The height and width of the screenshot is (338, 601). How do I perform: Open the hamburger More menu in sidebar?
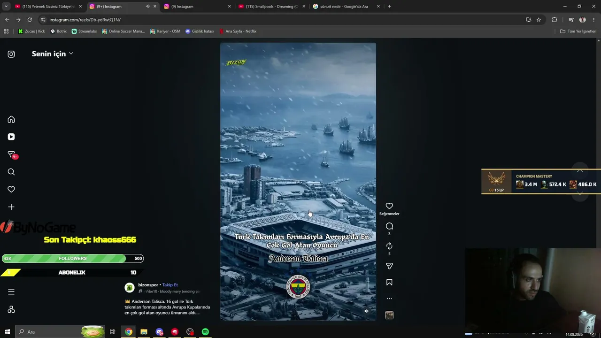click(x=11, y=292)
